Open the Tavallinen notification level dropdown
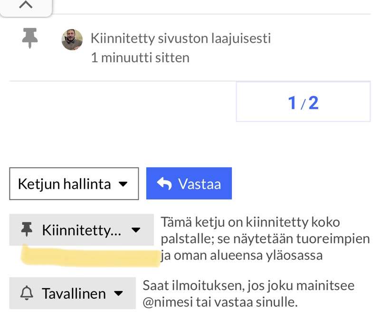This screenshot has height=322, width=380. click(72, 293)
